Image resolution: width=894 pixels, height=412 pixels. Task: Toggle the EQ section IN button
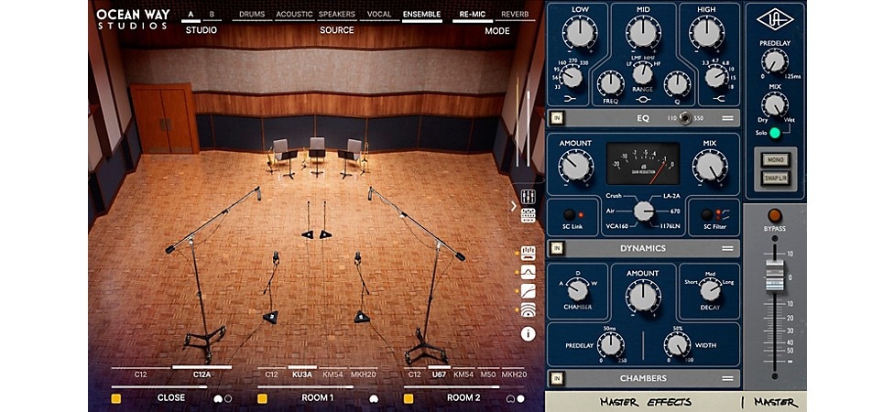coord(557,118)
